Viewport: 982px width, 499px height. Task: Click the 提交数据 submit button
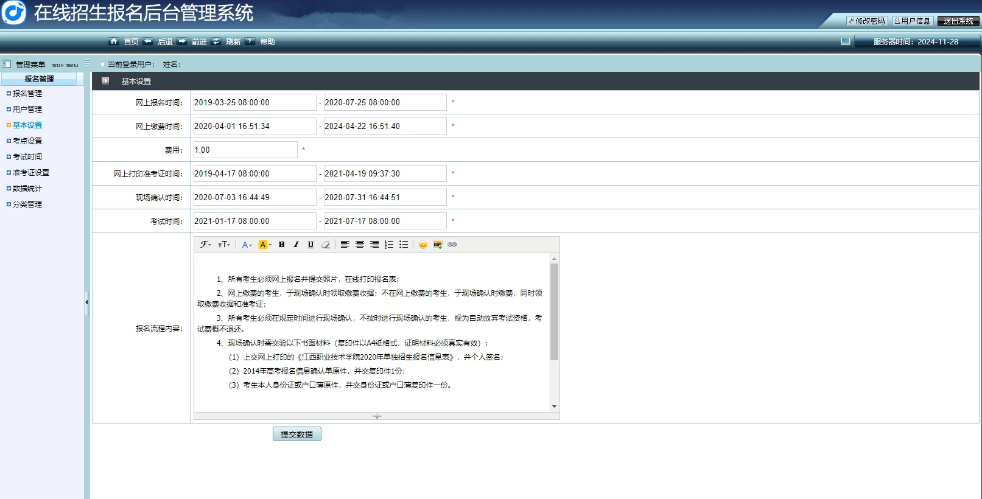click(296, 434)
